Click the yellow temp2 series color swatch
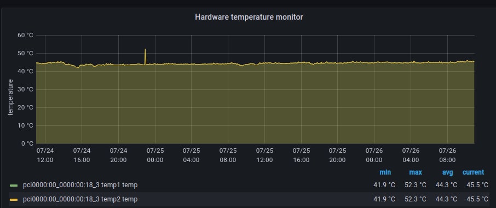The height and width of the screenshot is (208, 496). [14, 200]
